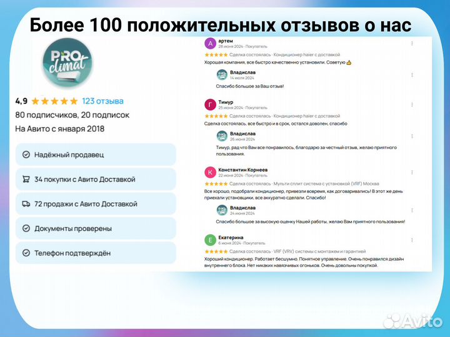Click Мульти сплит система с установкой (VRF) Москва text
Image resolution: width=450 pixels, height=337 pixels.
click(x=326, y=183)
